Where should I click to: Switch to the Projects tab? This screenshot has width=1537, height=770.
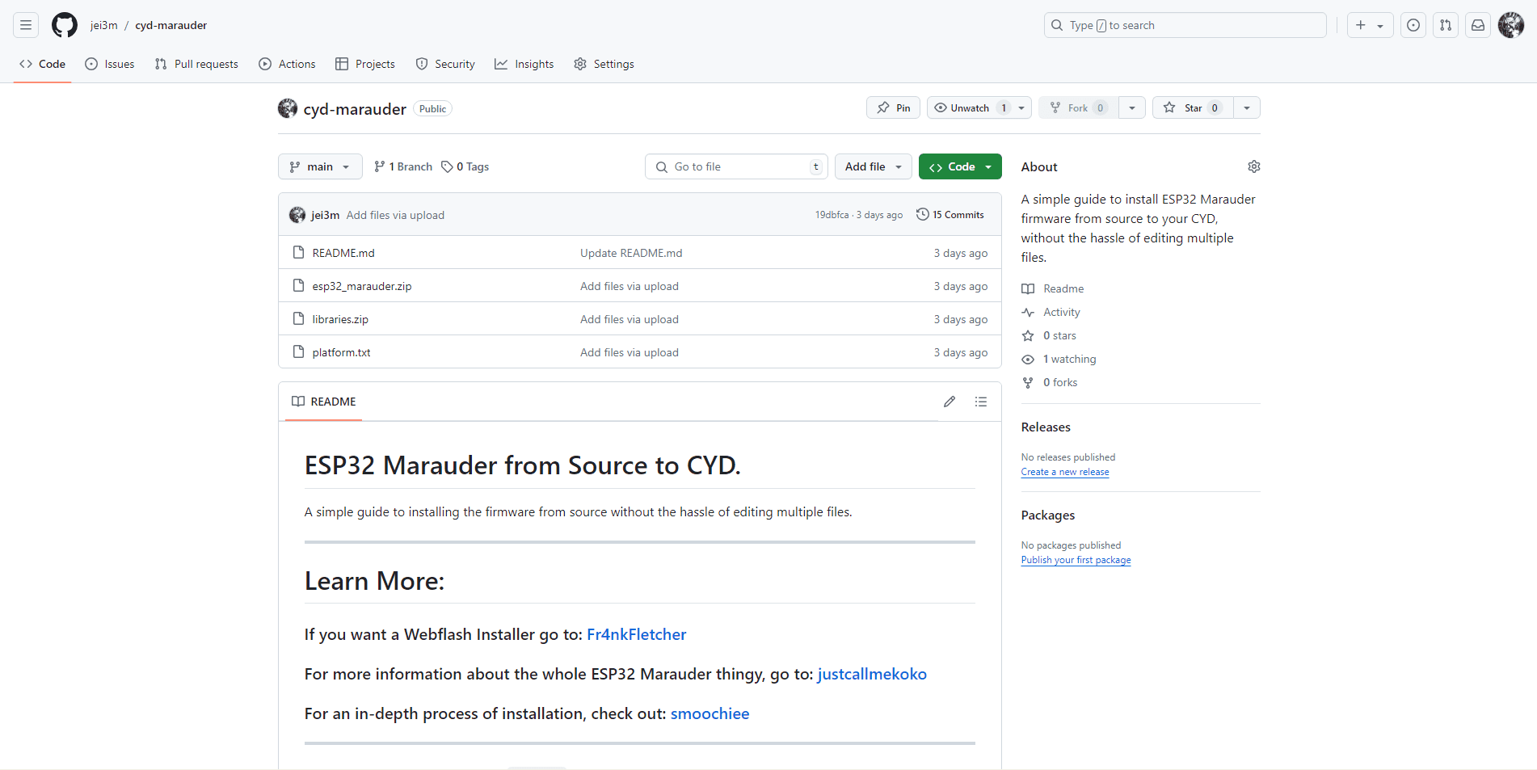(x=365, y=64)
